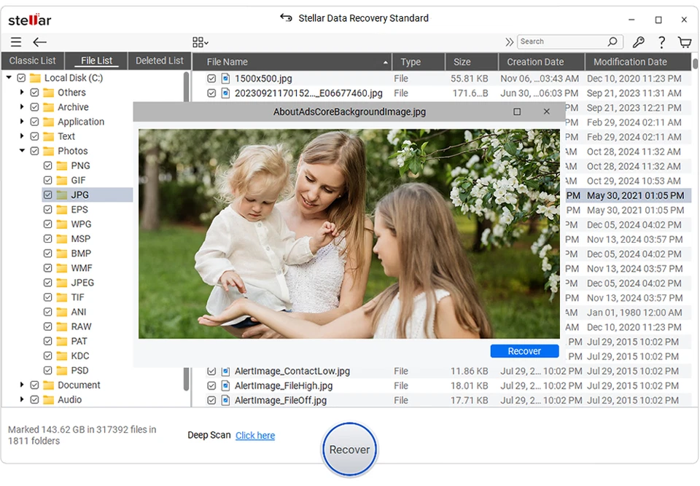
Task: Open the shopping cart to buy
Action: tap(684, 42)
